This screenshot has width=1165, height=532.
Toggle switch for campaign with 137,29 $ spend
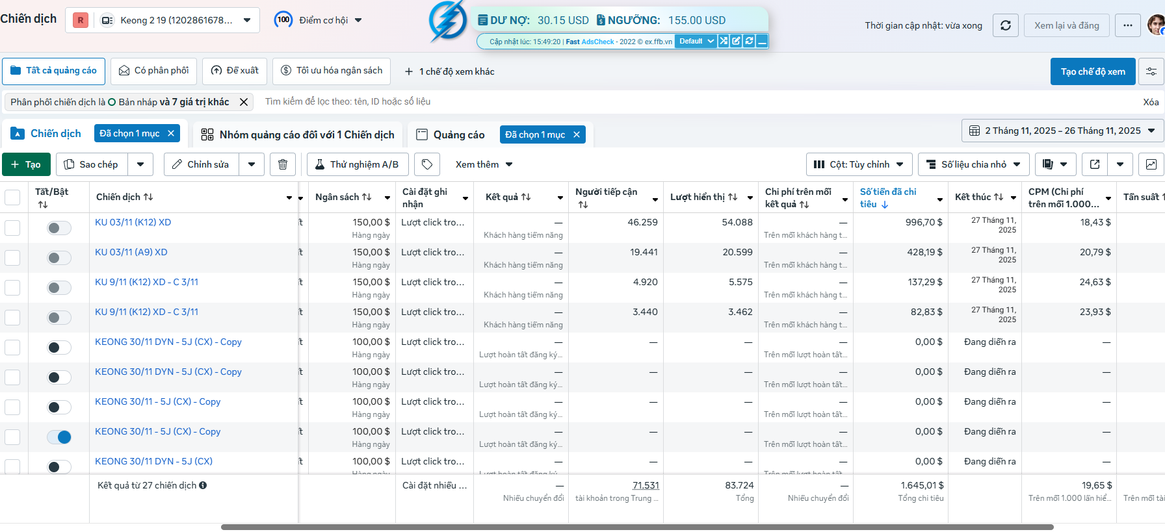[x=59, y=288]
